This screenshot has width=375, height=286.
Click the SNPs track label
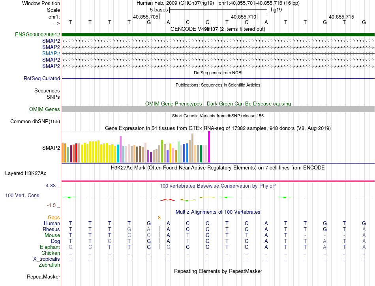pos(53,97)
